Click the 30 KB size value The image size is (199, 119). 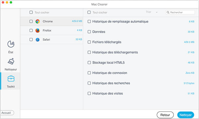coord(191,32)
